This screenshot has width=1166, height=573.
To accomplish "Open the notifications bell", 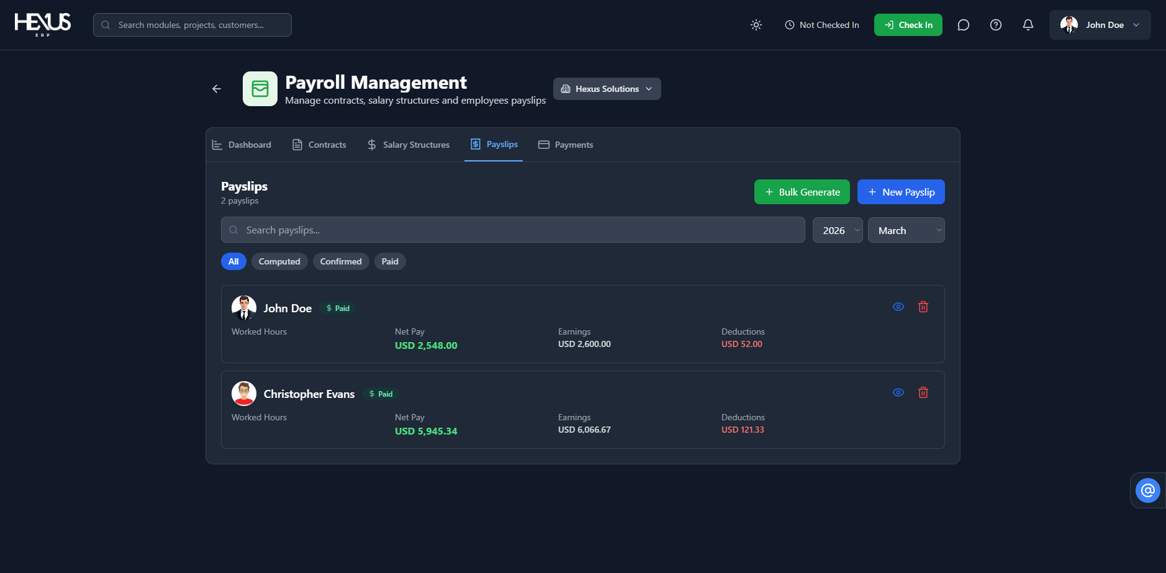I will click(1028, 25).
